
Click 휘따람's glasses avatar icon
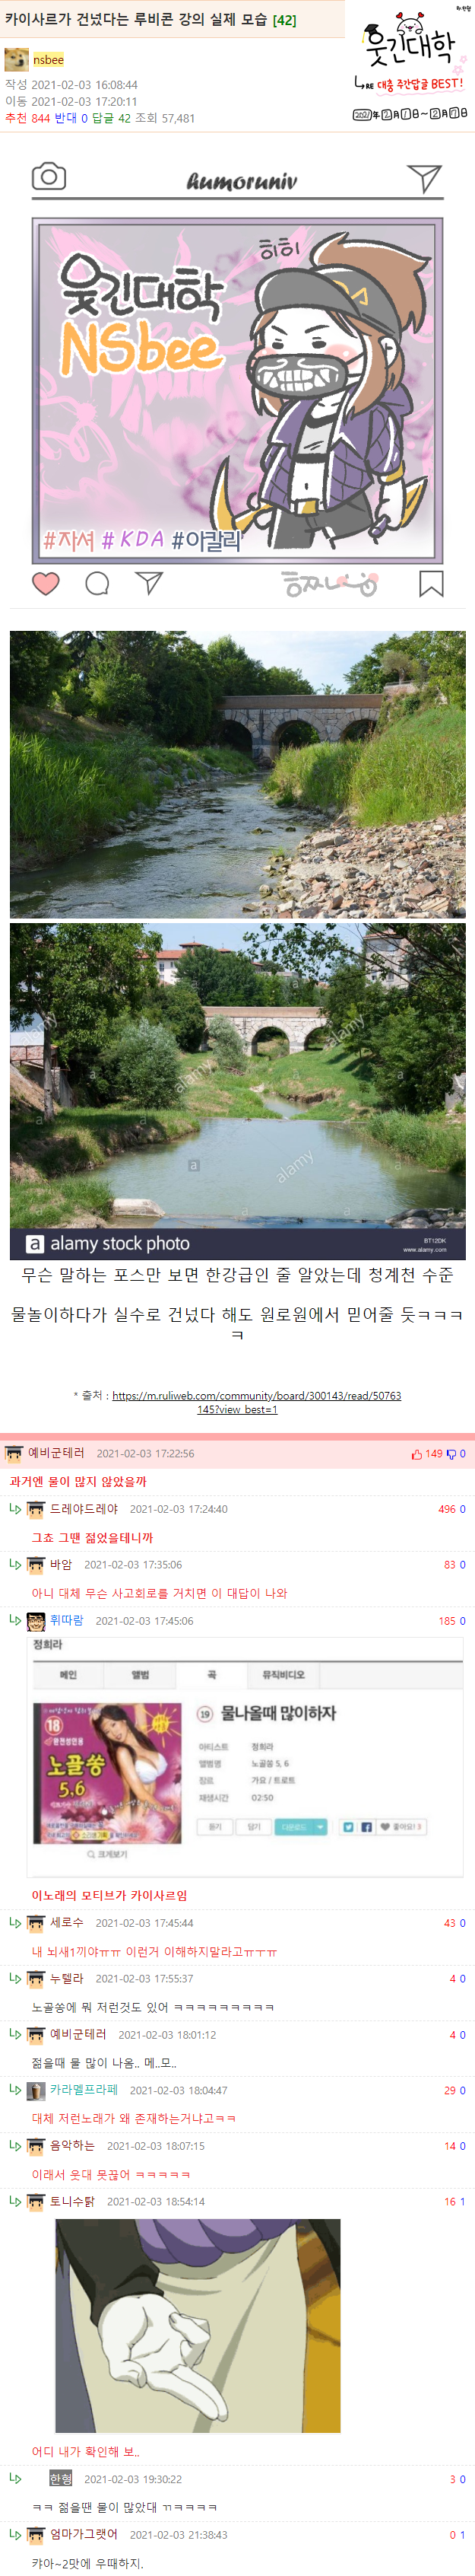36,1621
